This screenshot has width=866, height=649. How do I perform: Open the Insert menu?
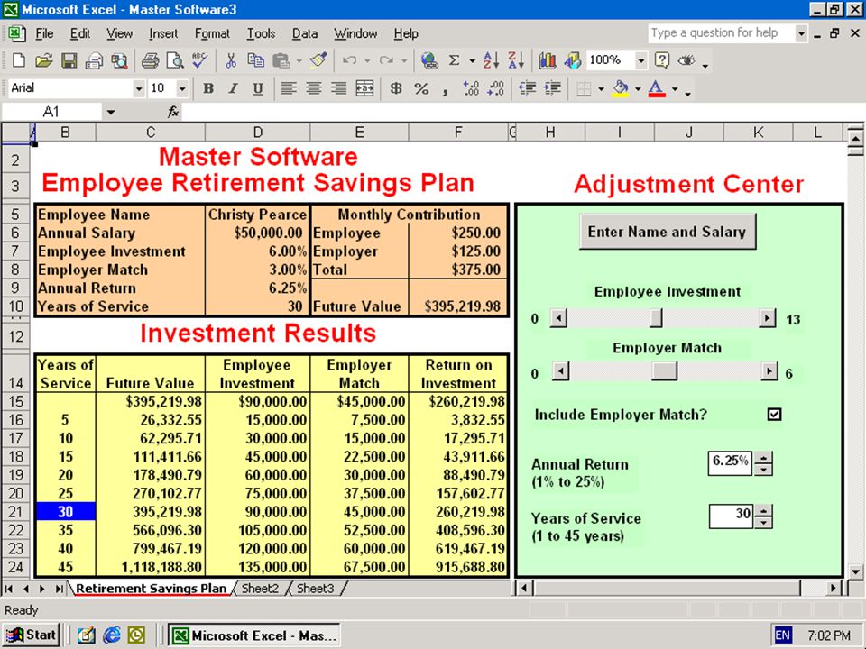(163, 33)
